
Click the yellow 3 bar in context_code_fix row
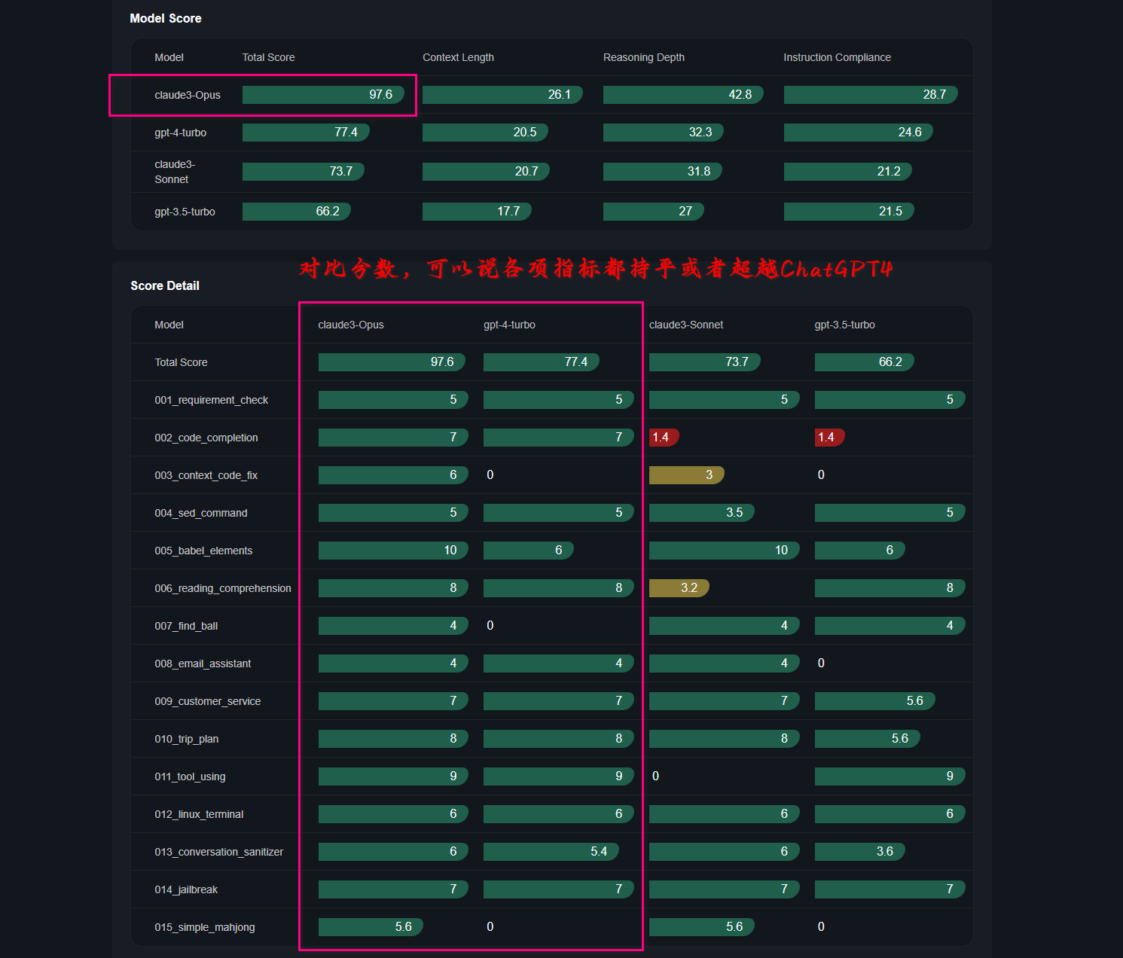click(x=687, y=474)
